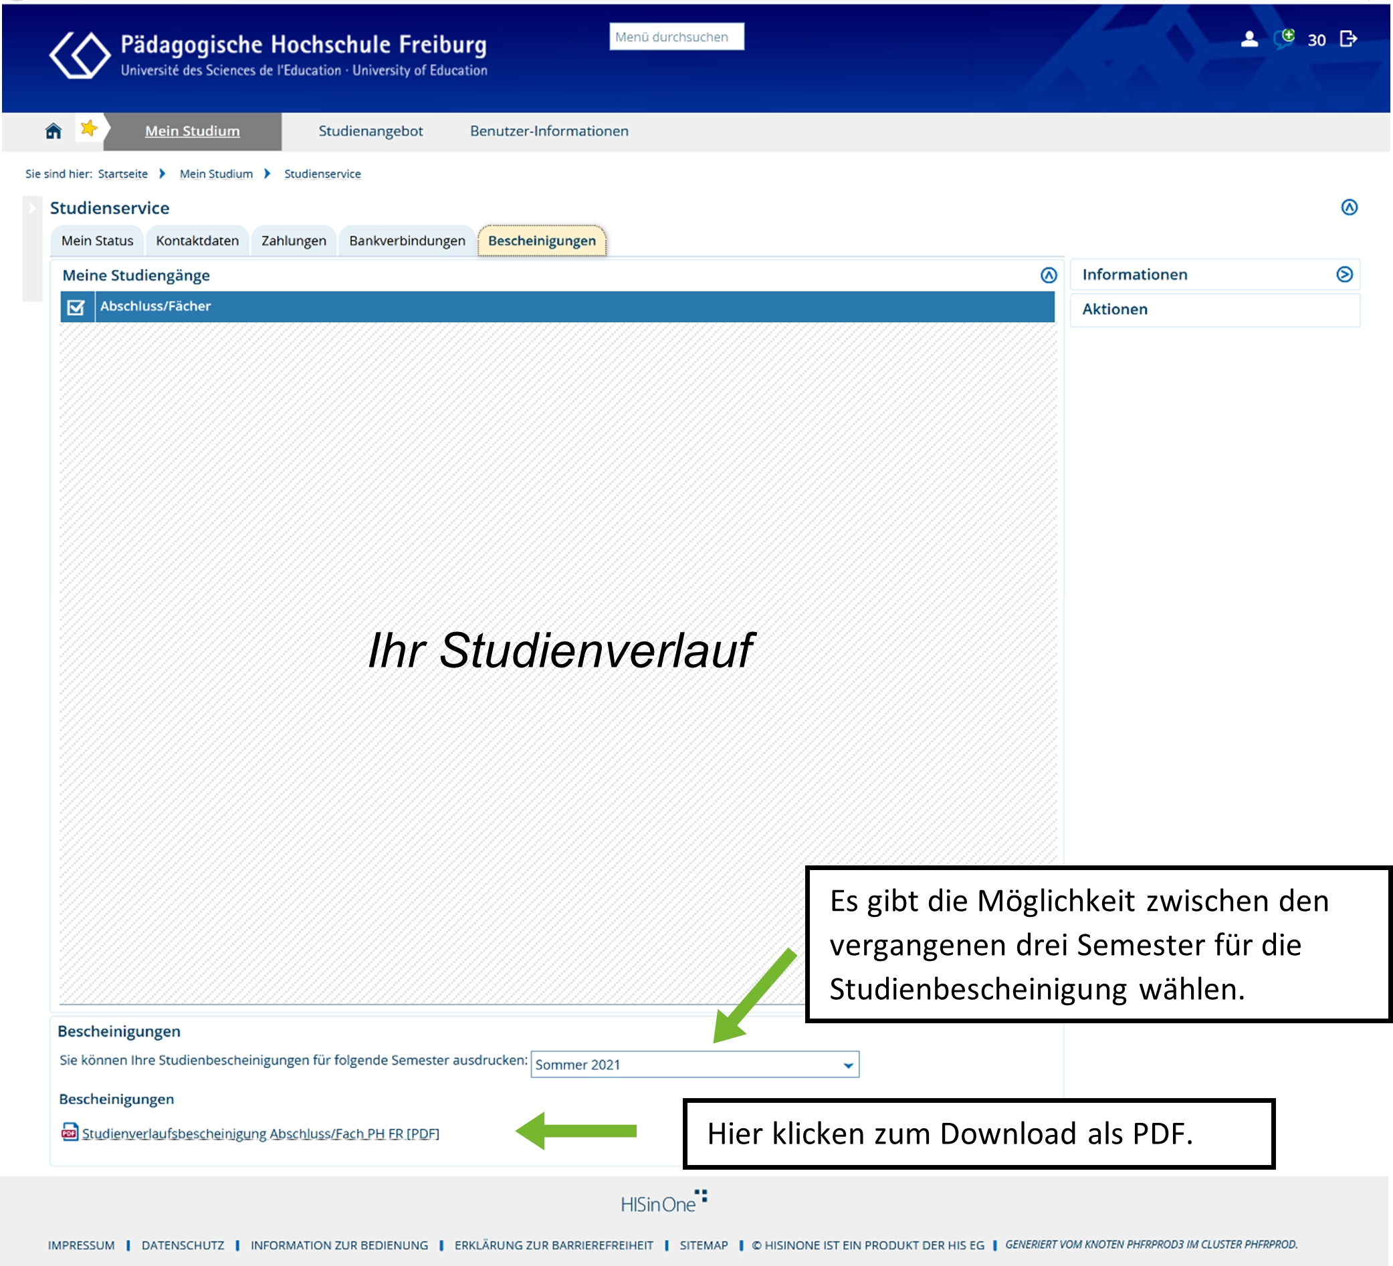Image resolution: width=1393 pixels, height=1266 pixels.
Task: Open Information zur Bedienung footer link
Action: pos(339,1245)
